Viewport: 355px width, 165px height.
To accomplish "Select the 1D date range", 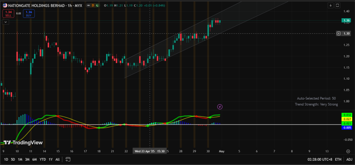I will coord(6,159).
